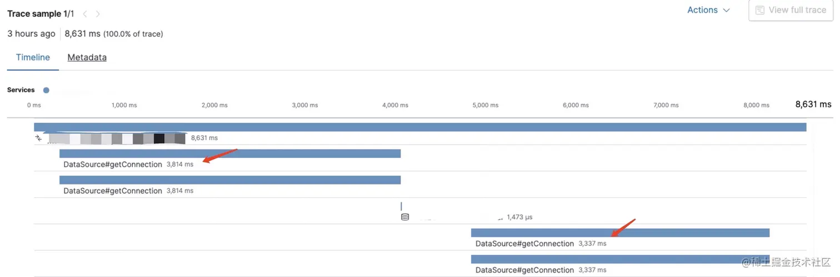Select the first DataSource#getConnection 3,337 ms bar
The width and height of the screenshot is (840, 277).
620,233
